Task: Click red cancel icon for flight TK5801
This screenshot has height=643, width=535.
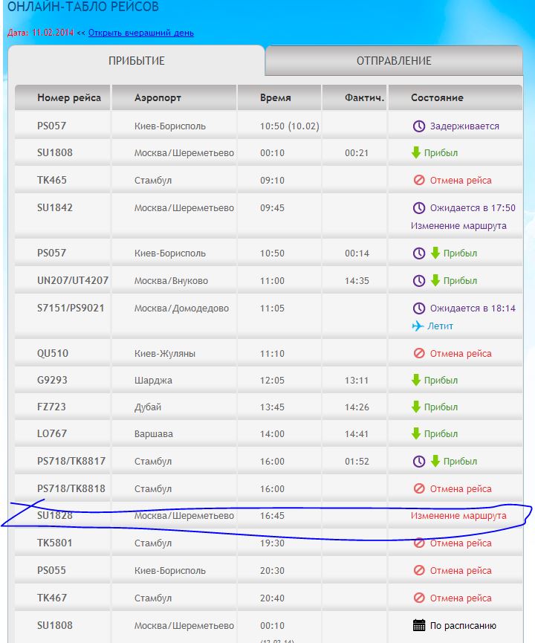Action: tap(418, 543)
